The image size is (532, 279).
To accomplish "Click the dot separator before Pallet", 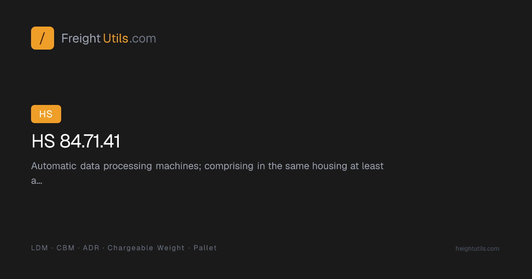I will click(x=189, y=248).
